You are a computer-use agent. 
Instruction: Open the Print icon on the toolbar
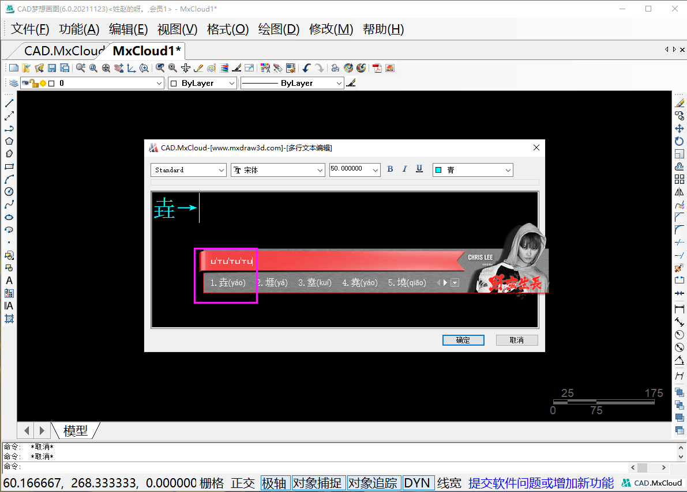[335, 67]
